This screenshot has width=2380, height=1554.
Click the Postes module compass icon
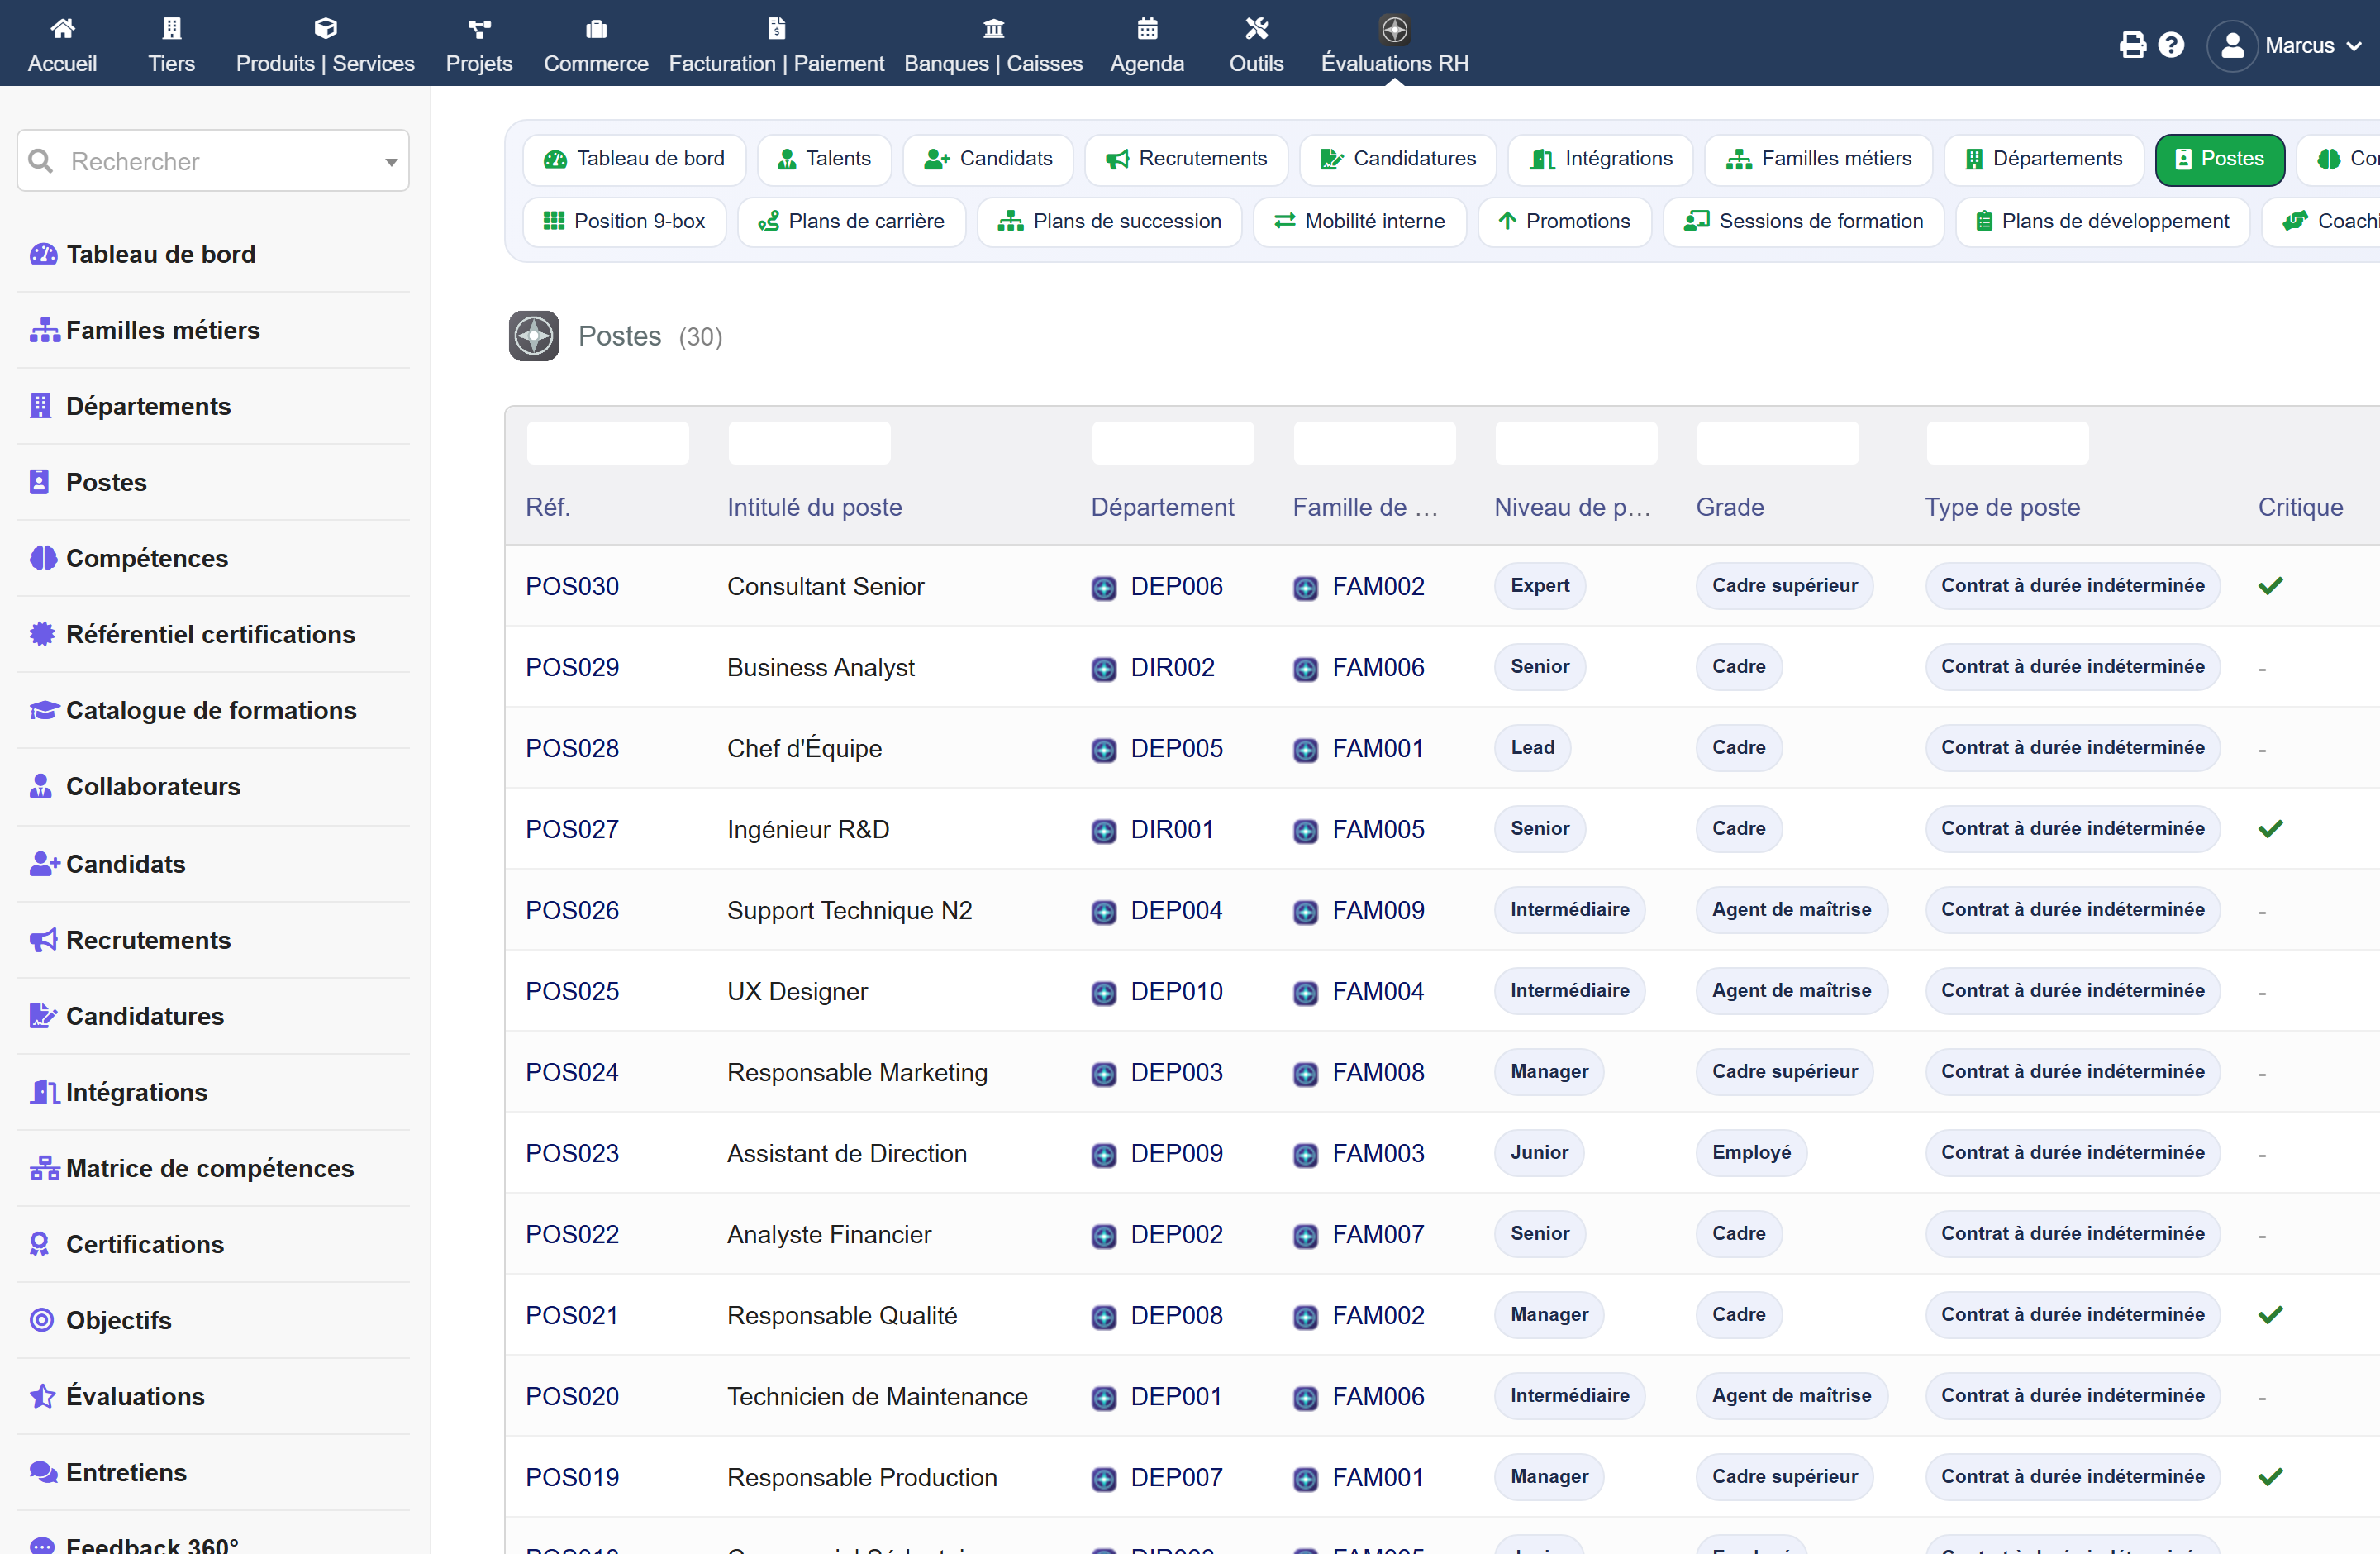[x=534, y=336]
